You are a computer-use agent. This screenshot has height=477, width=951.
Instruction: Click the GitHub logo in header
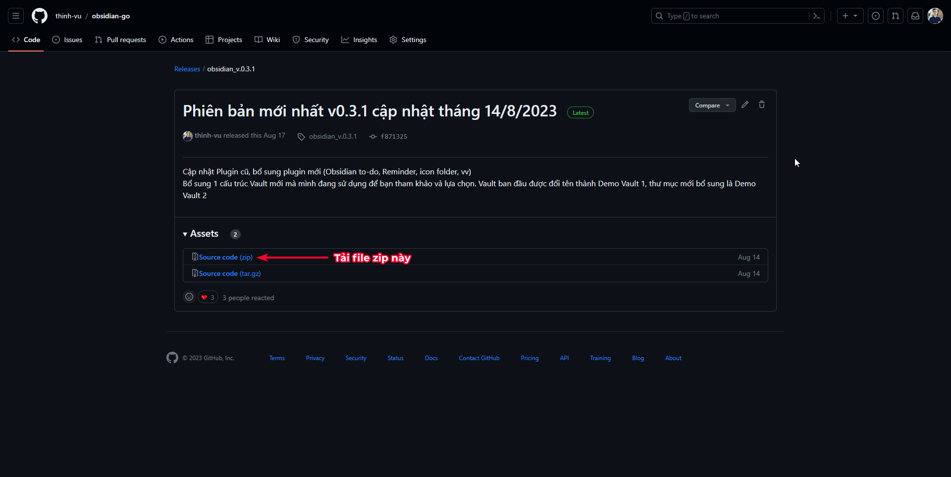click(40, 16)
